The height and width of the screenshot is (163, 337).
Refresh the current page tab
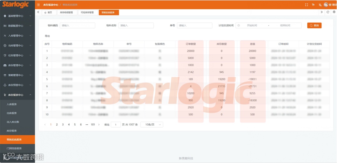pos(328,12)
